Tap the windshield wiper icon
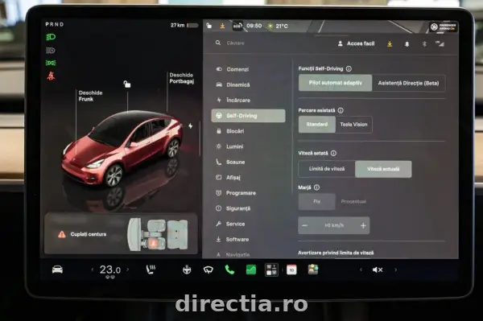483x321 pixels. tap(208, 270)
